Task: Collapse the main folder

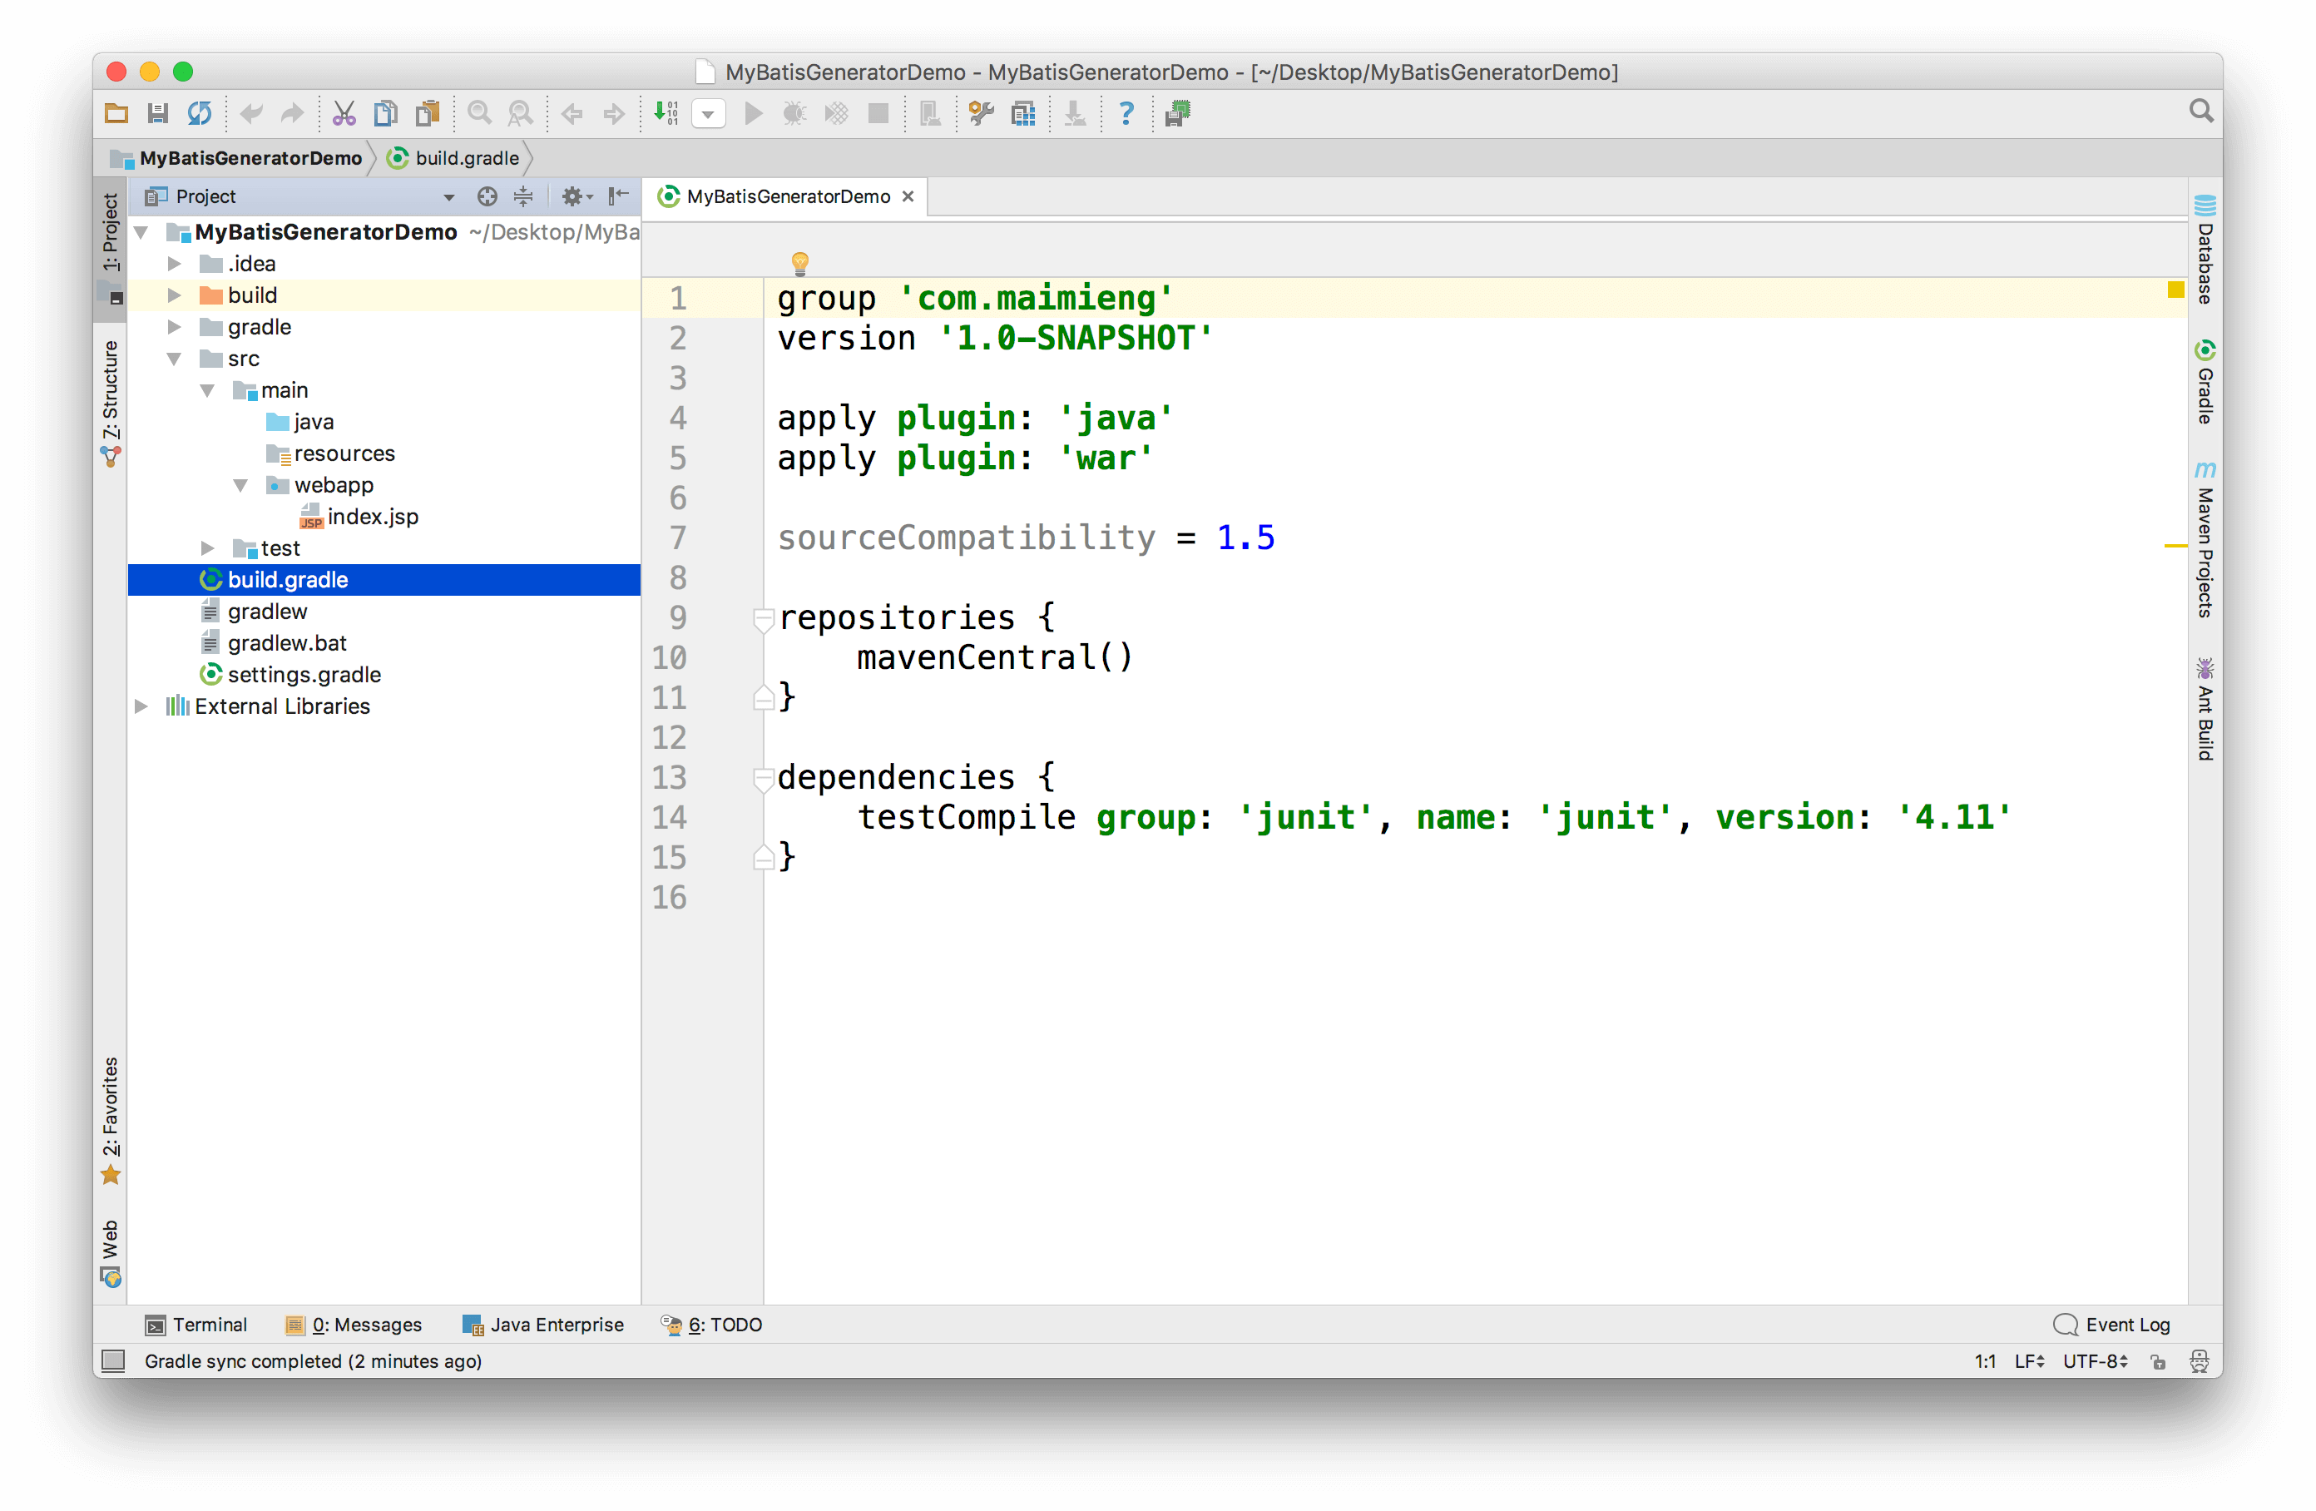Action: point(207,390)
